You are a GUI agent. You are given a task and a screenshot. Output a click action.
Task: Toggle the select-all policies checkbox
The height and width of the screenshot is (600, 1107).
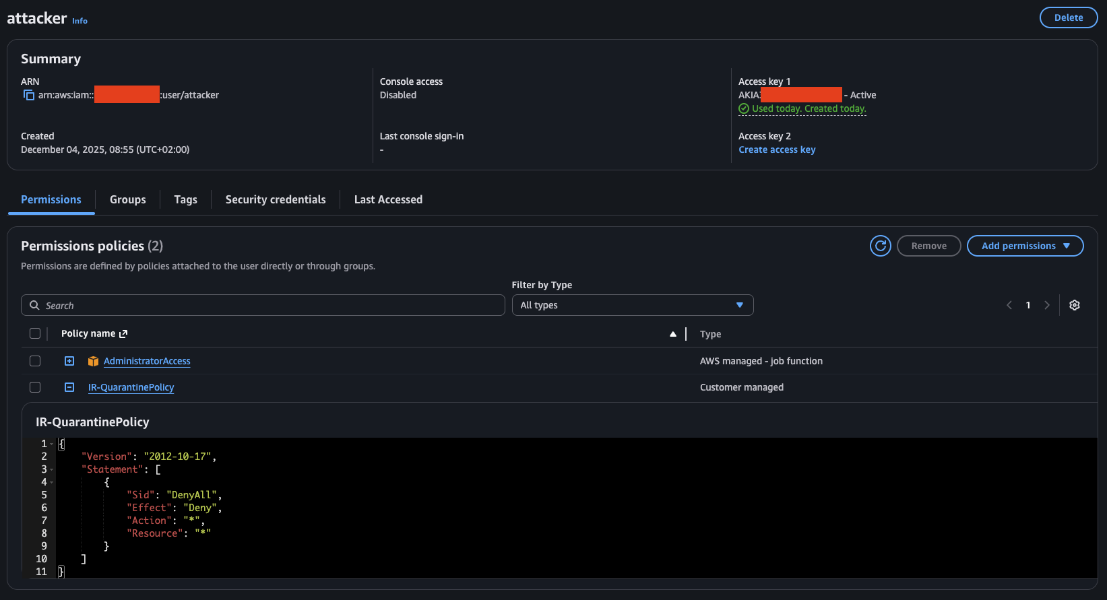(35, 333)
